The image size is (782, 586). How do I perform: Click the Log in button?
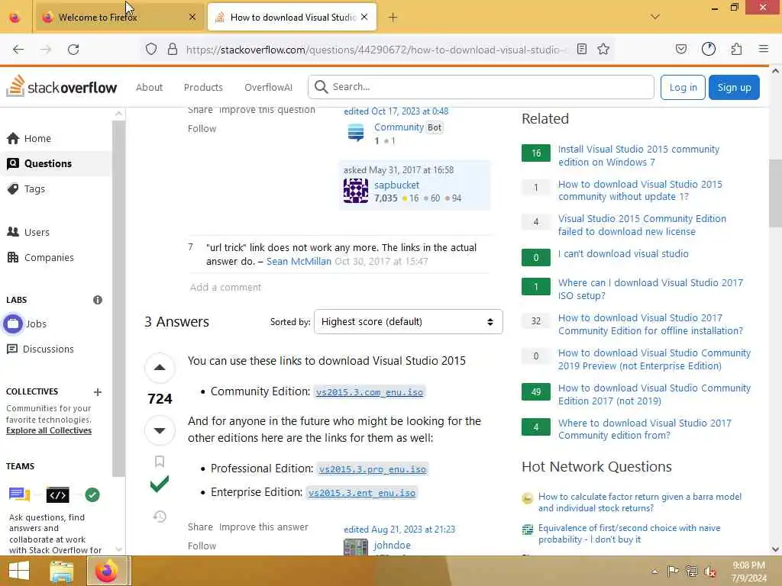(x=683, y=87)
